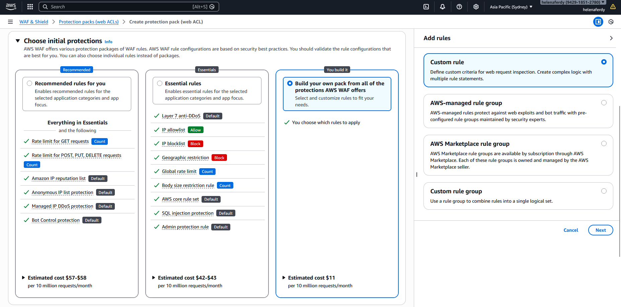Collapse the Choose initial protections section
Image resolution: width=621 pixels, height=307 pixels.
[x=18, y=41]
